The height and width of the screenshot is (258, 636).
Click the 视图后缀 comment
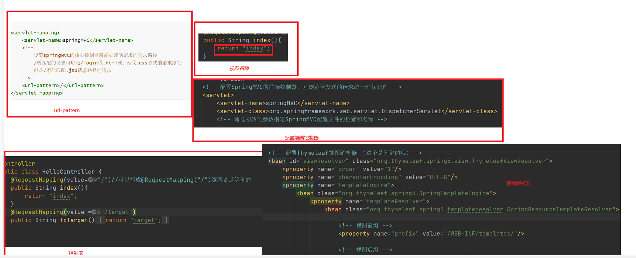tap(365, 250)
